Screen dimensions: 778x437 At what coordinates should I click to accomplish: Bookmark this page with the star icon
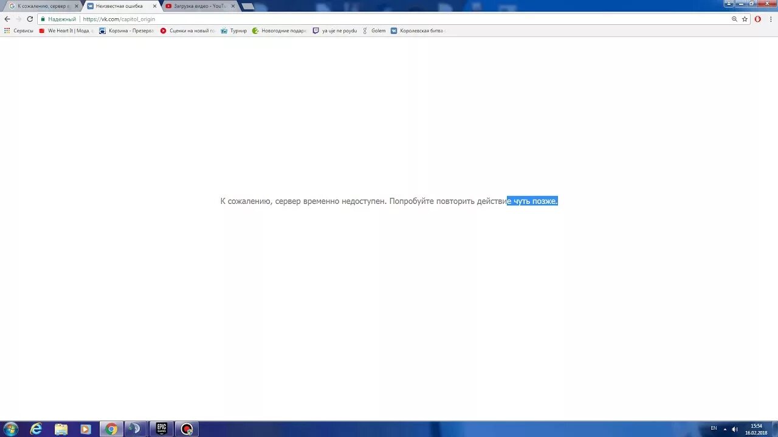pyautogui.click(x=745, y=19)
